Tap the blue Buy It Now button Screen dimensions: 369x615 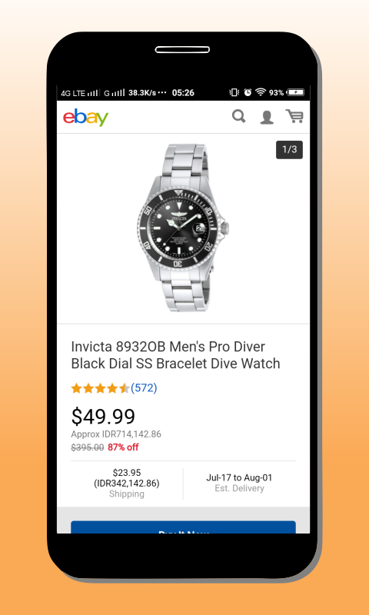click(183, 527)
